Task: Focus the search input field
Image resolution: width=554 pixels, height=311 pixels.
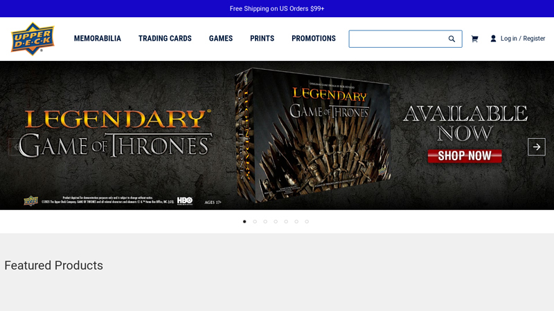Action: pos(397,39)
